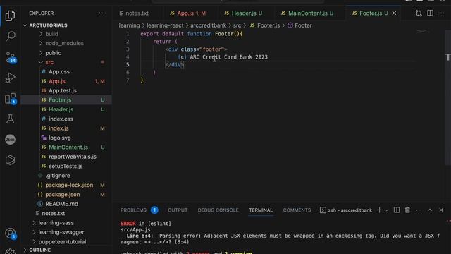Collapse the src folder
Viewport: 451px width, 254px height.
point(49,62)
